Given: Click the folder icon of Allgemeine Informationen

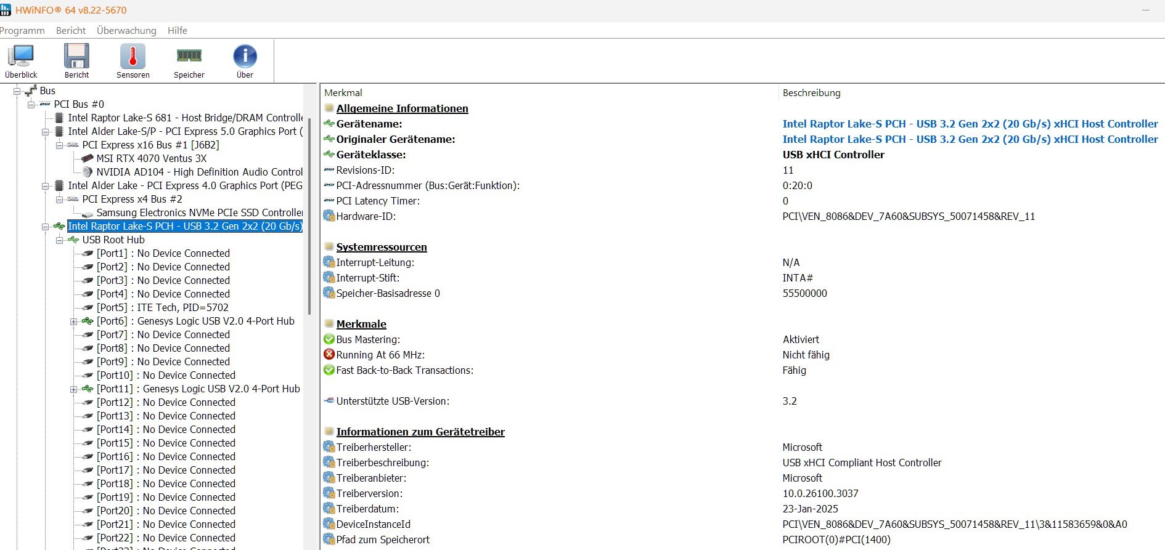Looking at the screenshot, I should [329, 108].
